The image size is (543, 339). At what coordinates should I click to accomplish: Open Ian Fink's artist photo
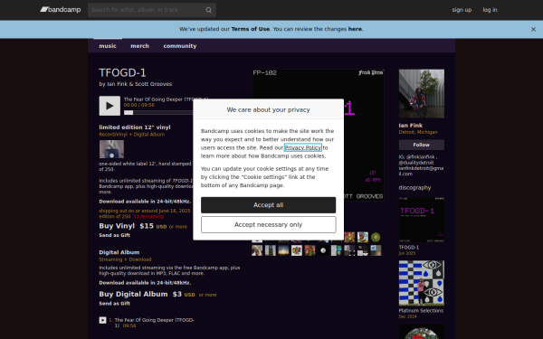[x=421, y=94]
